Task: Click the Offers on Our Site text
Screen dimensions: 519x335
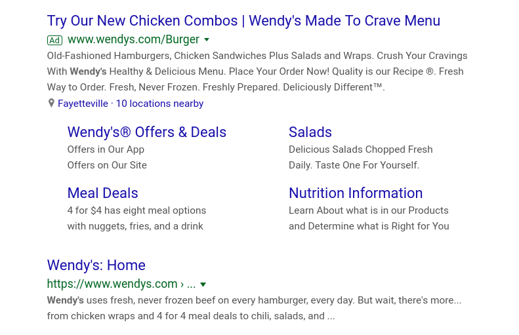Action: (x=107, y=165)
